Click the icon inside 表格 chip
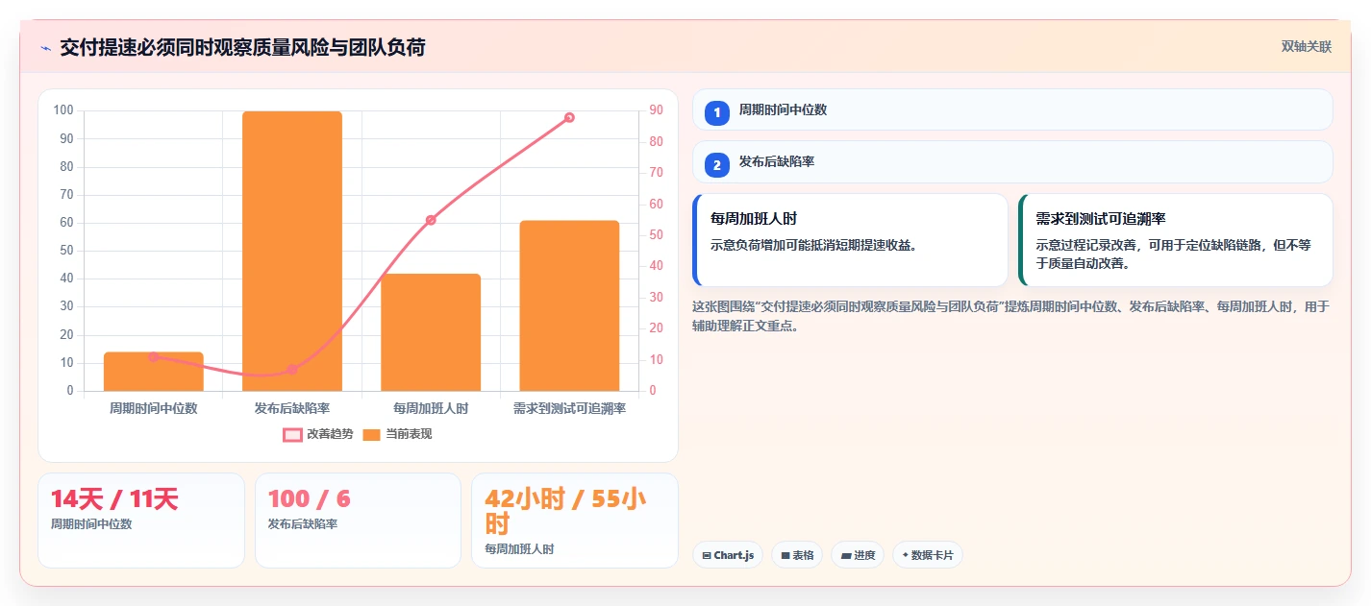 [785, 555]
